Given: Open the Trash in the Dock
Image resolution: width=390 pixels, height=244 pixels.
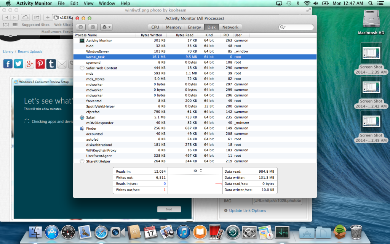Looking at the screenshot, I should click(356, 232).
